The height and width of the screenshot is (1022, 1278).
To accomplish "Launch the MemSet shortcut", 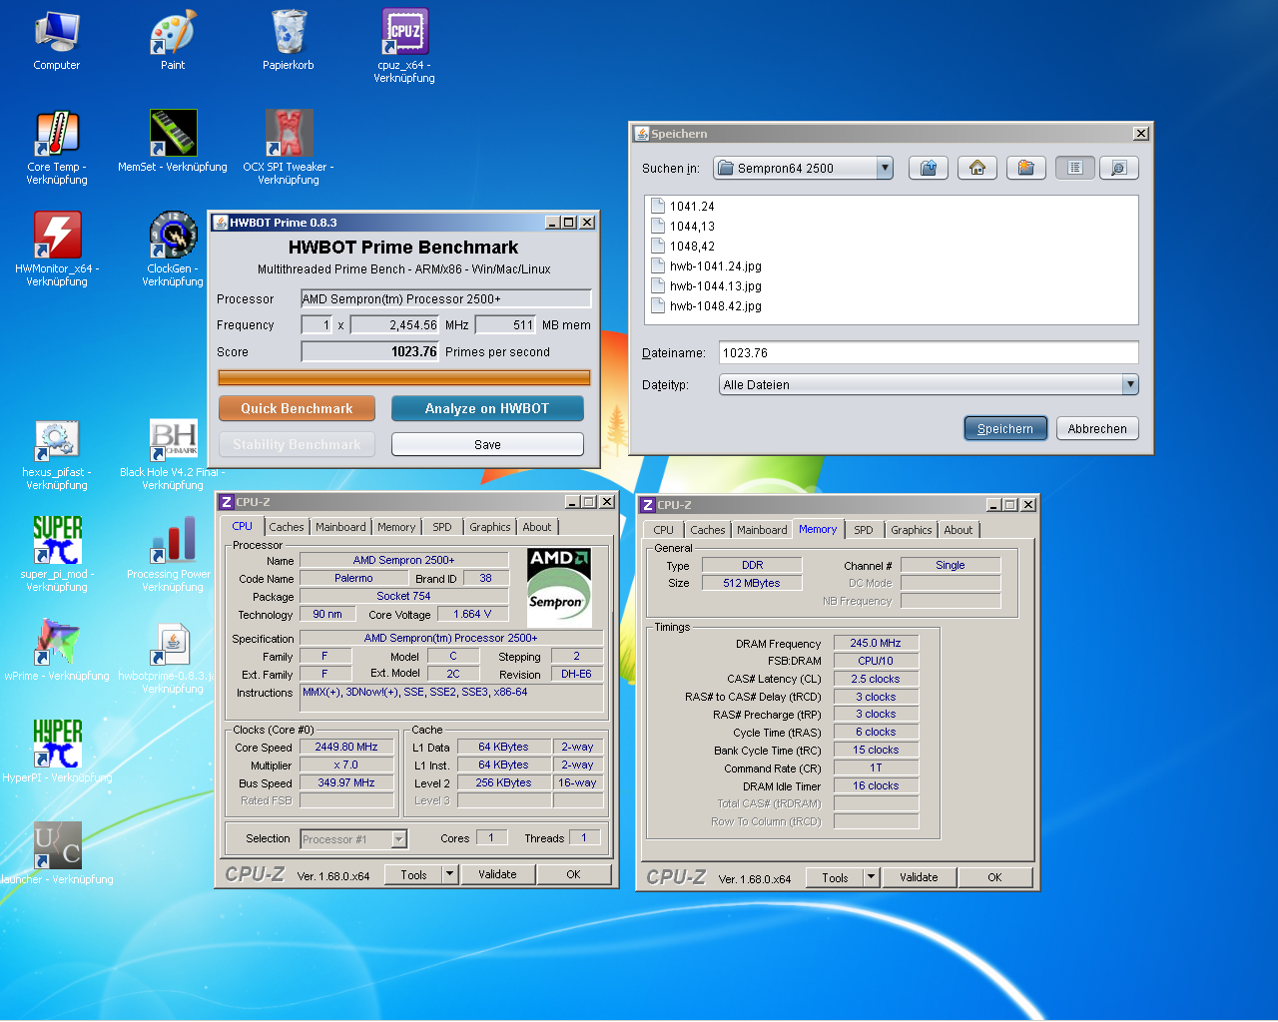I will click(x=173, y=142).
